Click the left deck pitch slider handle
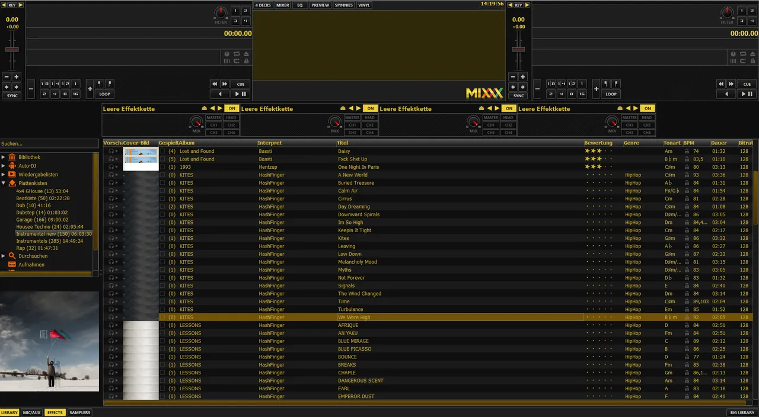 point(12,49)
